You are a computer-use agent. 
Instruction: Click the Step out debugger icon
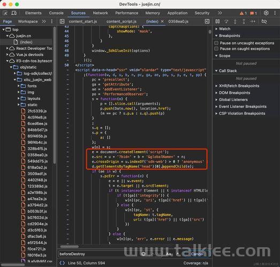tap(244, 21)
